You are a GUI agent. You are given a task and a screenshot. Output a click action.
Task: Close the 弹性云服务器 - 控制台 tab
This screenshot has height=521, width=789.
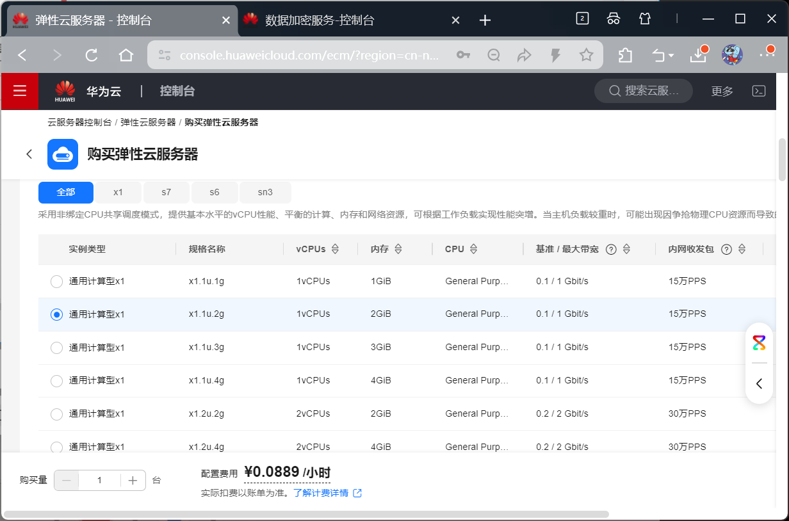(x=225, y=20)
